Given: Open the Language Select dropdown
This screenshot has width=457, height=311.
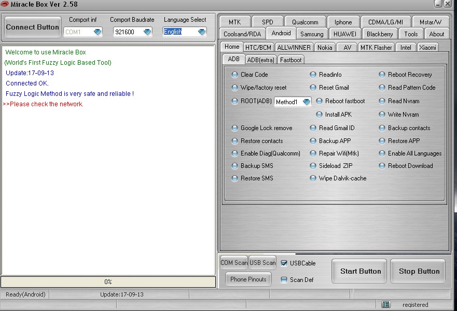Looking at the screenshot, I should click(x=202, y=32).
